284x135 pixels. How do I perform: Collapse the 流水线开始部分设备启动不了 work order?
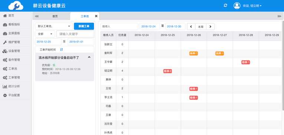coord(89,57)
